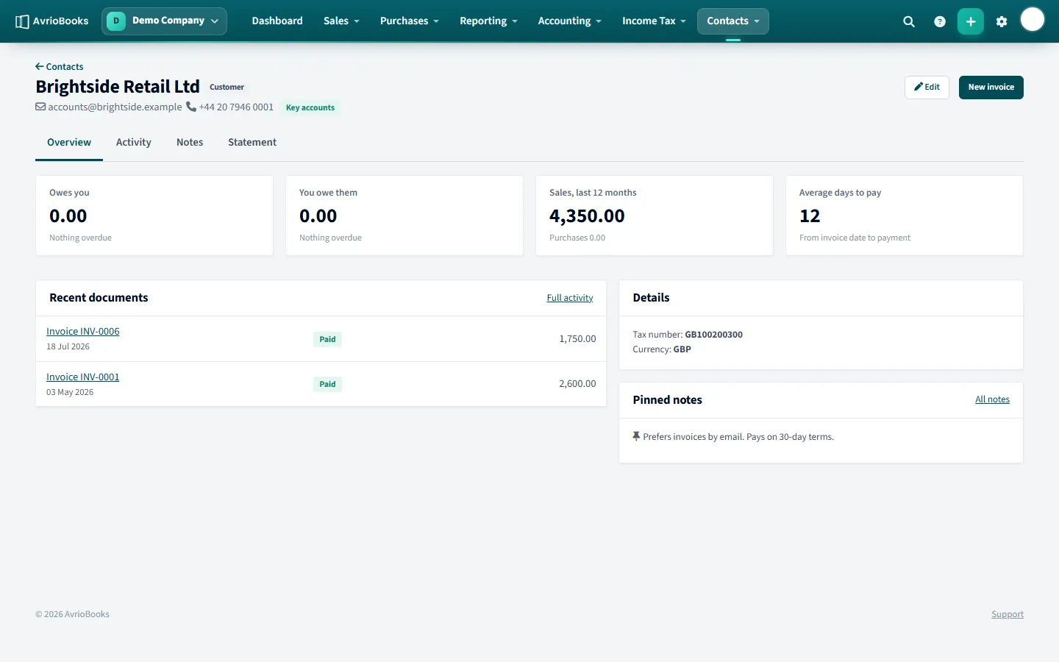Viewport: 1059px width, 662px height.
Task: Expand the Reporting menu
Action: (x=488, y=21)
